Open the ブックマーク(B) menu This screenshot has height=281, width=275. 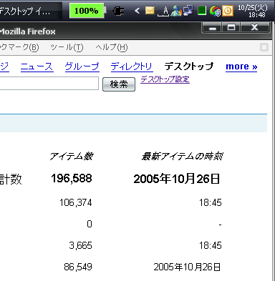coord(19,47)
